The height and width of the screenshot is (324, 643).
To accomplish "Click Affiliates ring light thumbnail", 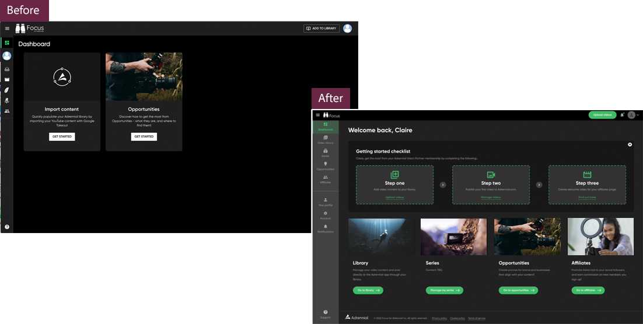I will (x=600, y=237).
